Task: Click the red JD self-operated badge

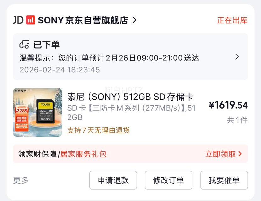Action: (31, 20)
